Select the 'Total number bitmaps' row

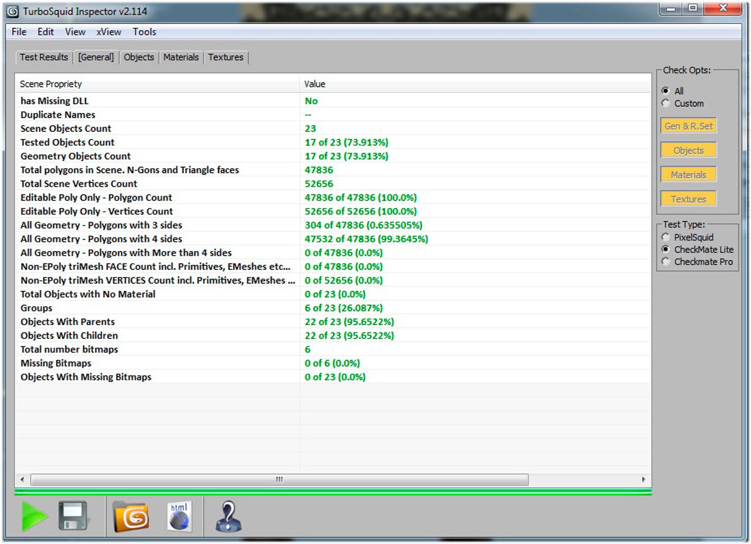point(333,349)
